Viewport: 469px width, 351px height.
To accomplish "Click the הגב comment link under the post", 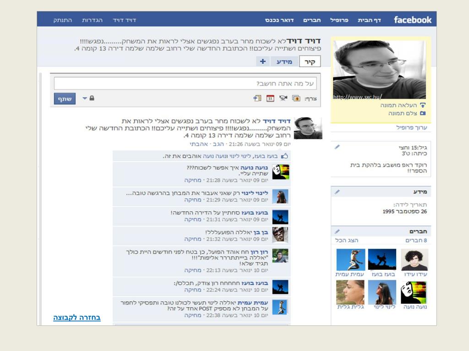I will click(x=218, y=144).
